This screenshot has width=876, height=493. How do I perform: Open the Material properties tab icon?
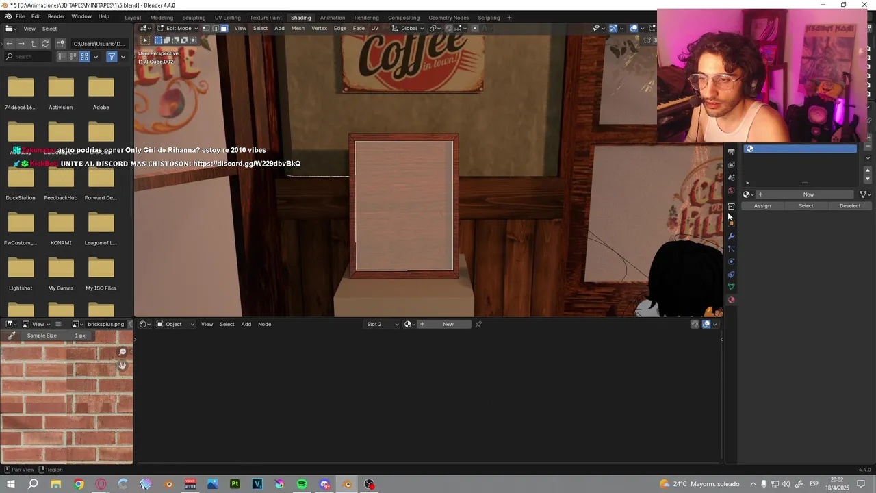(731, 301)
